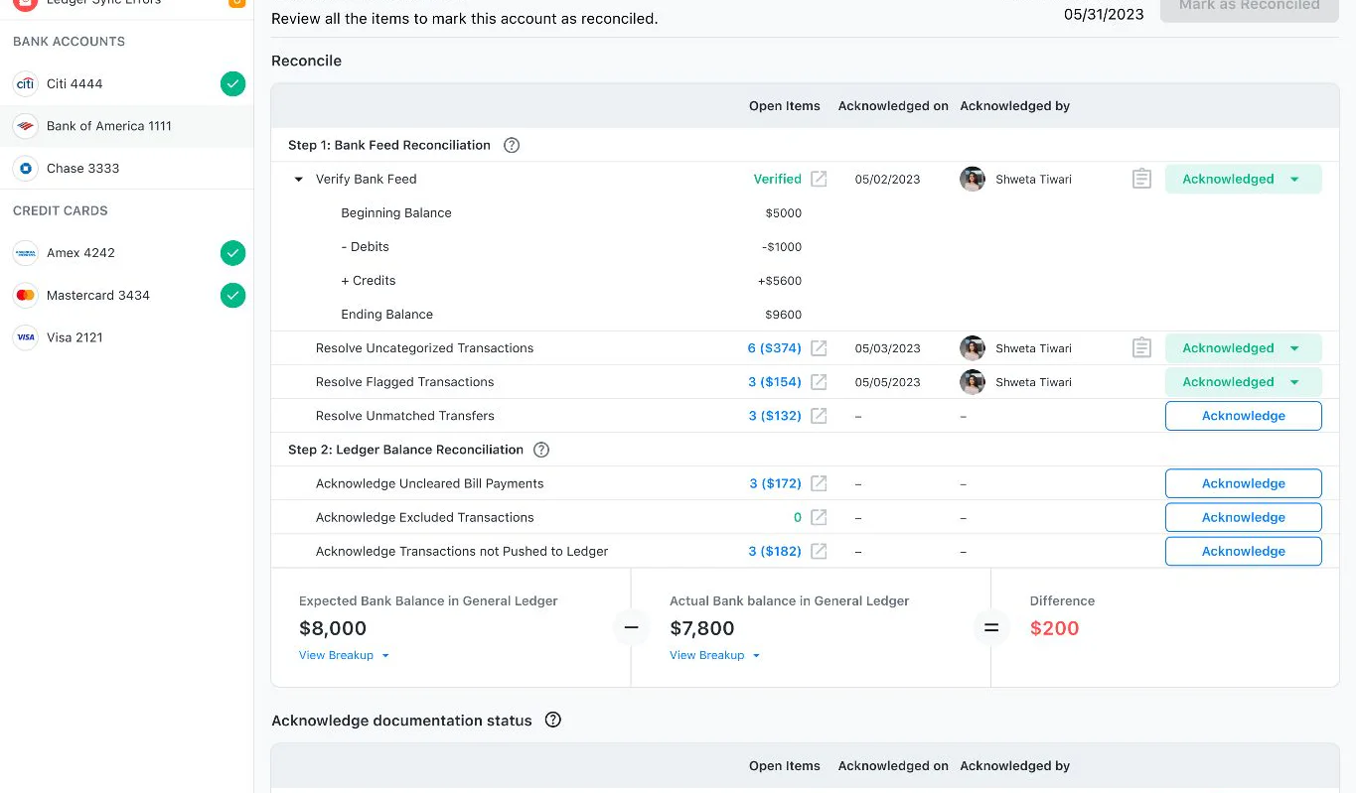Open the 3 ($132) unmatched transfers link
Screen dimensions: 1356x793
coord(775,416)
